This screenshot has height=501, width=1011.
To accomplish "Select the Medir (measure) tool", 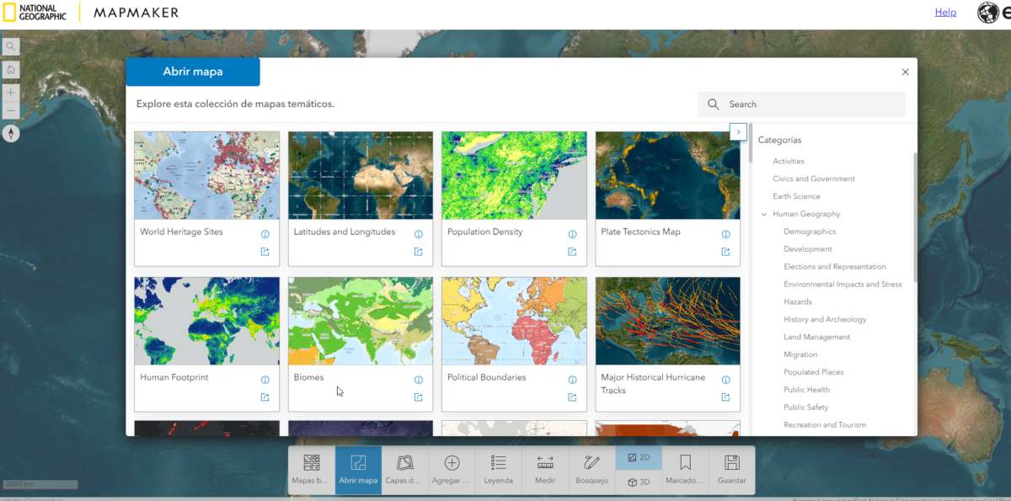I will click(x=544, y=469).
